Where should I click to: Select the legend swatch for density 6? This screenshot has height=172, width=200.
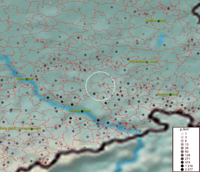click(182, 141)
